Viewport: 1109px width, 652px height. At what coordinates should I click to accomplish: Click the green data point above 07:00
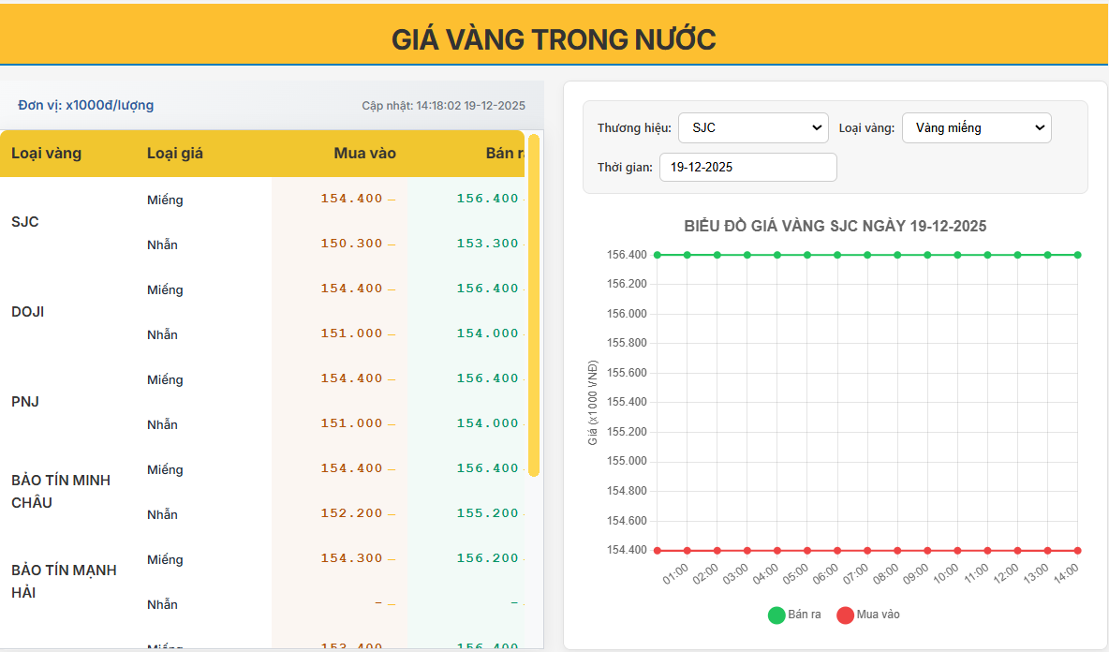coord(867,254)
